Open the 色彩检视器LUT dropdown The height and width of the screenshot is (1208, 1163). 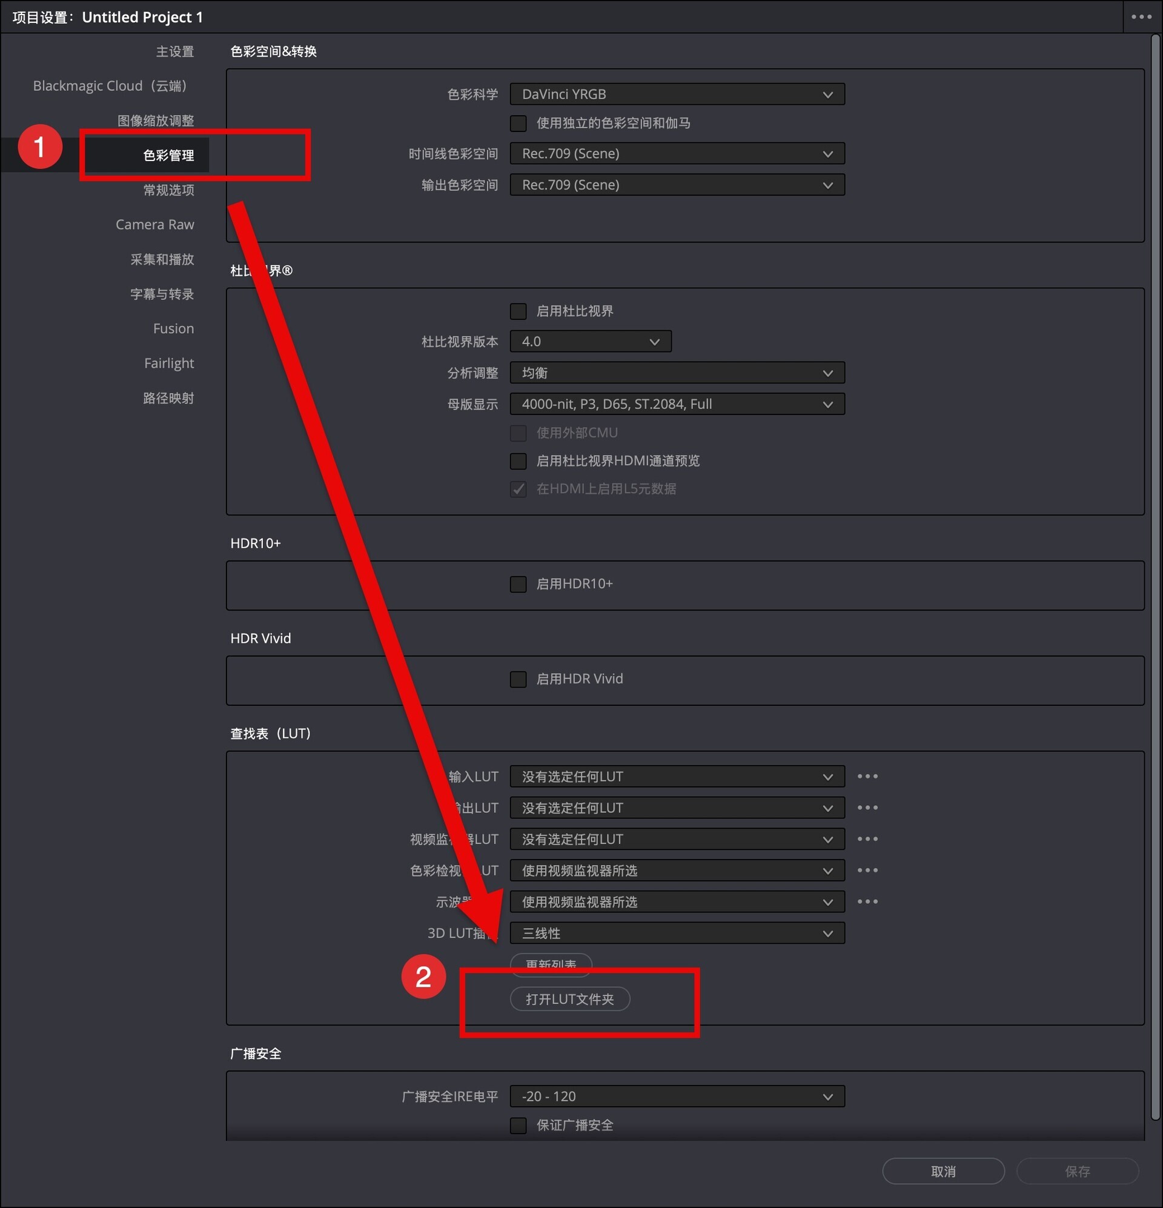(x=677, y=871)
